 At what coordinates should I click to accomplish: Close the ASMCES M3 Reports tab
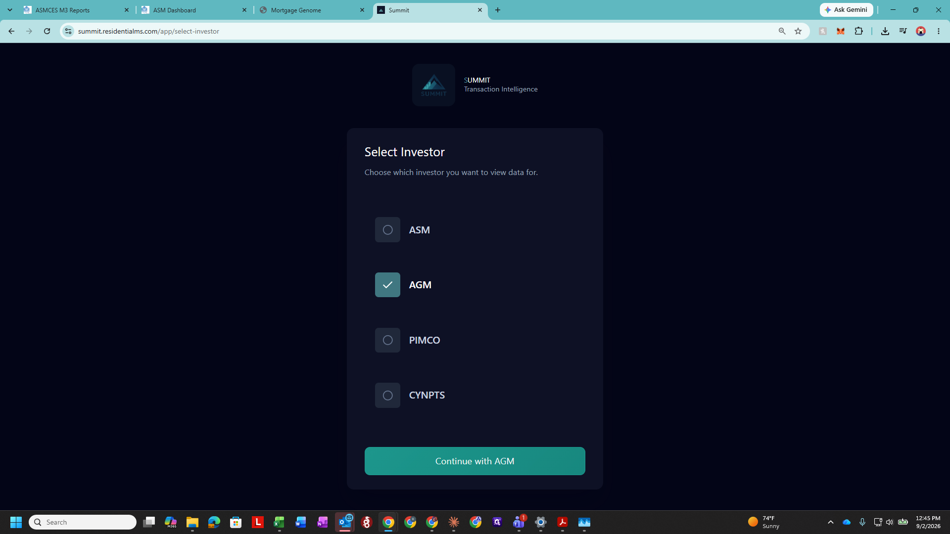point(127,10)
